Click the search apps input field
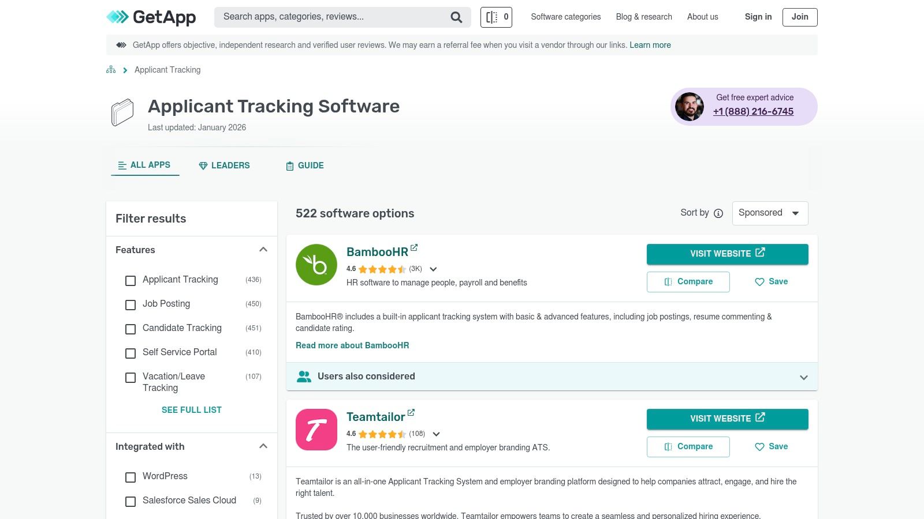 coord(329,17)
